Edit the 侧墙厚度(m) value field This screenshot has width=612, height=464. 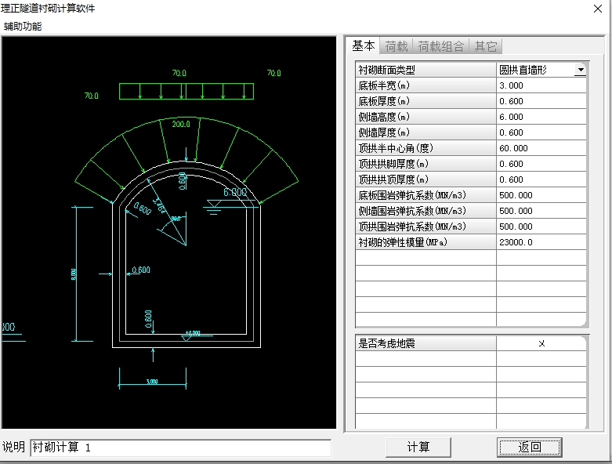[x=541, y=132]
